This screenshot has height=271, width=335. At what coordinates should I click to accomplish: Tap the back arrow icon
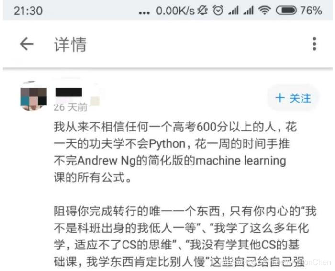(x=27, y=44)
